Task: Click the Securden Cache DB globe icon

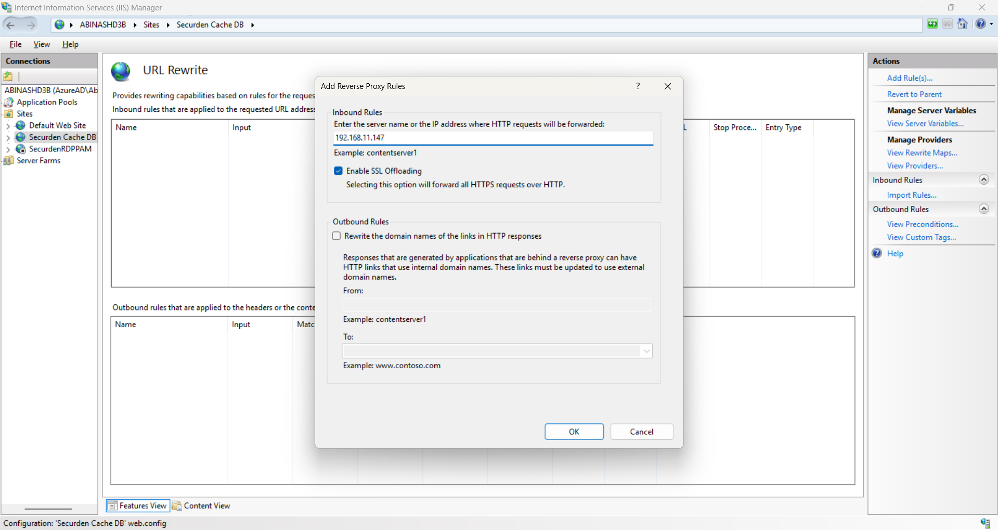Action: 21,137
